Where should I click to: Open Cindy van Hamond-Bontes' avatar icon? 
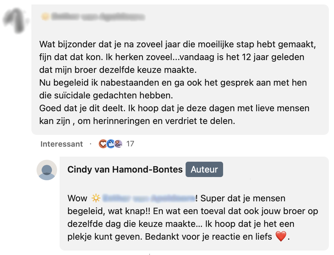47,170
